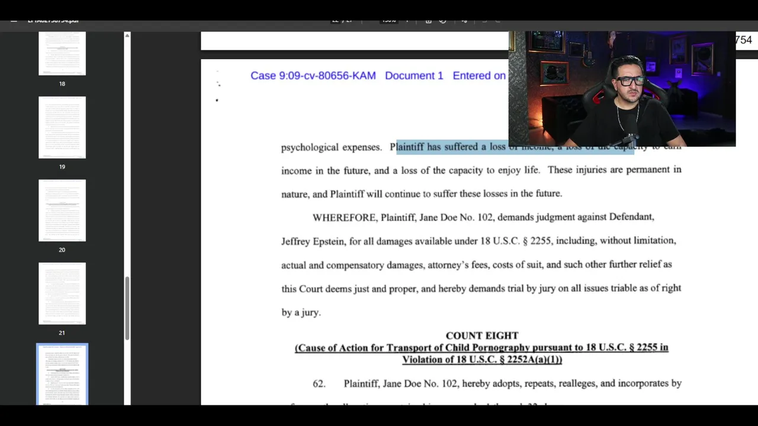Select the page 20 thumbnail

pyautogui.click(x=62, y=210)
